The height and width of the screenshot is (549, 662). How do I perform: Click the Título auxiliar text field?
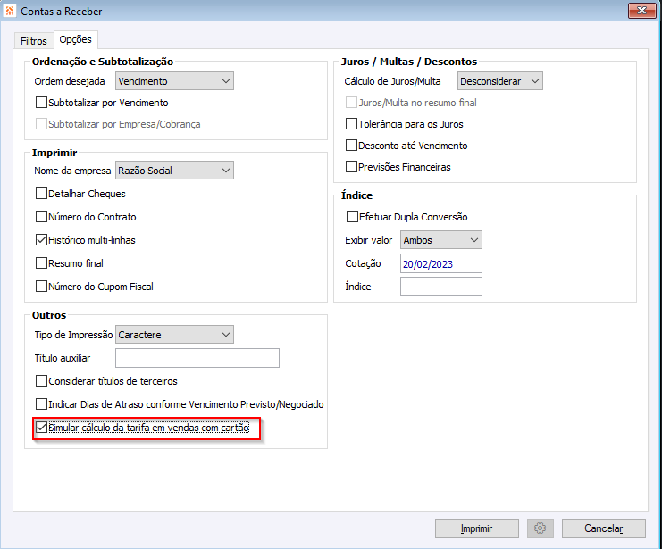(197, 358)
